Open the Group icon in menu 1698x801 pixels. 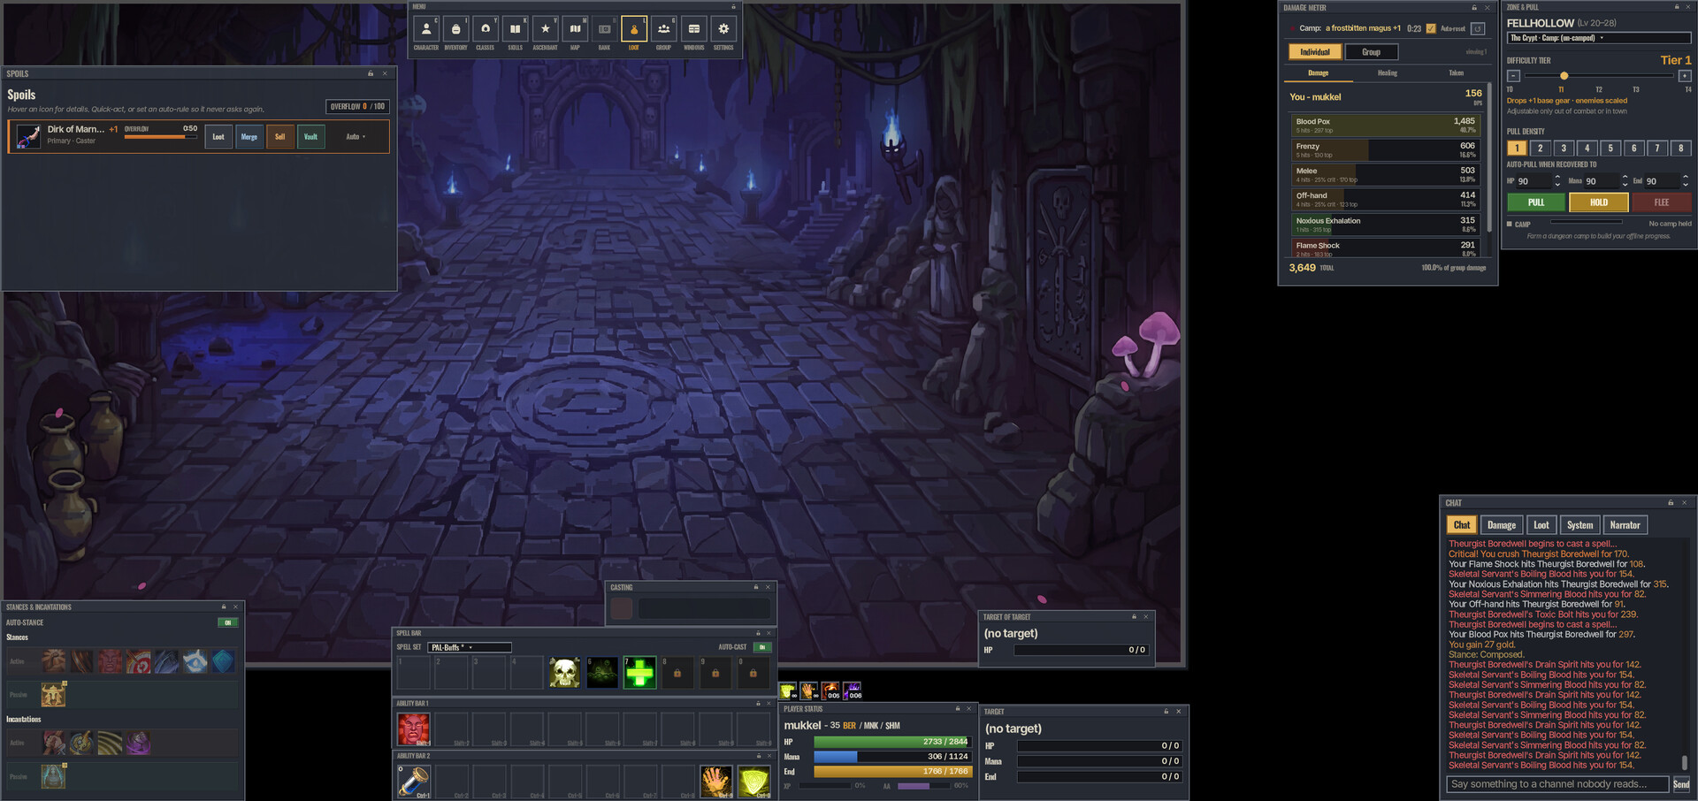click(x=663, y=29)
